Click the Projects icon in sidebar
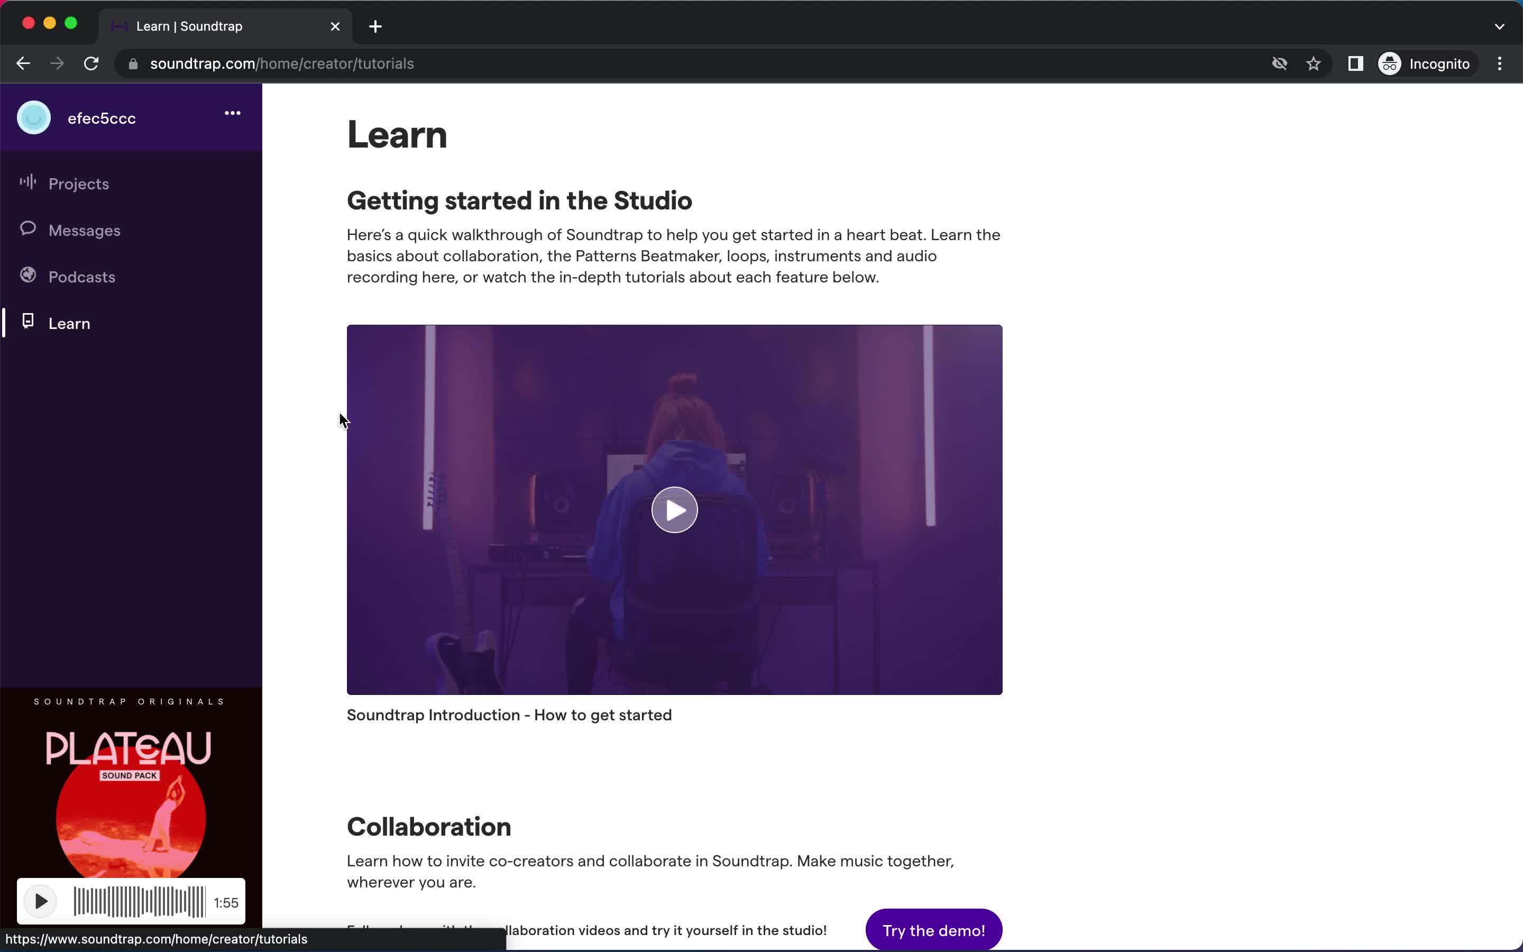Screen dimensions: 1523x952 click(x=26, y=183)
